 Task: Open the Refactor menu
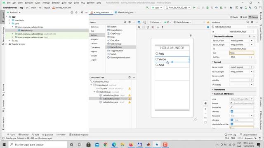tap(56, 3)
